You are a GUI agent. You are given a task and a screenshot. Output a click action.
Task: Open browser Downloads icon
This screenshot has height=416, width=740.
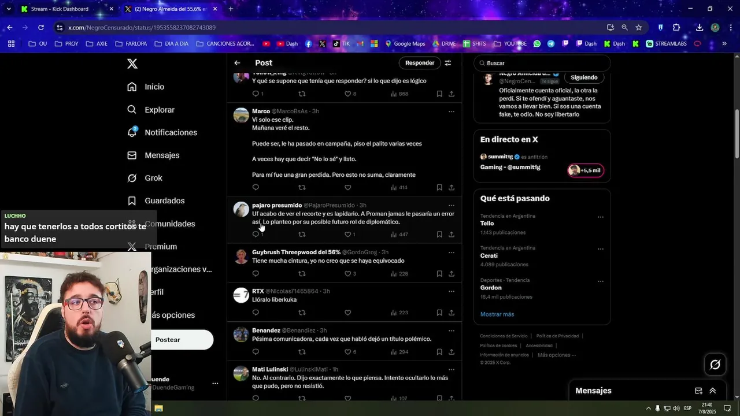point(699,27)
